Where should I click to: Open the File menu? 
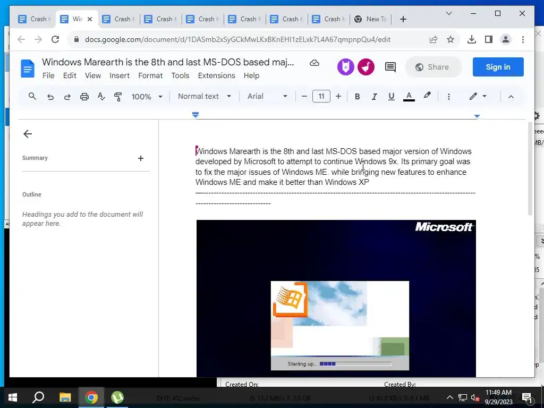(x=48, y=75)
